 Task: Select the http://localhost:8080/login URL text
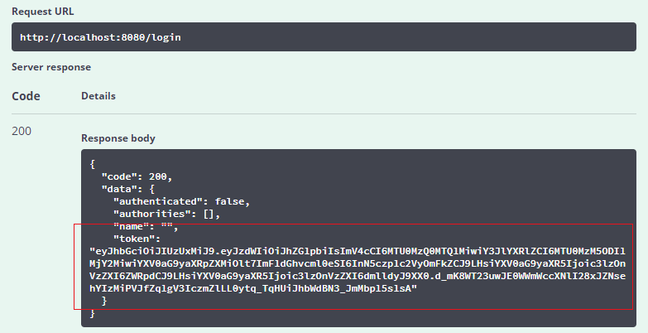click(x=100, y=37)
